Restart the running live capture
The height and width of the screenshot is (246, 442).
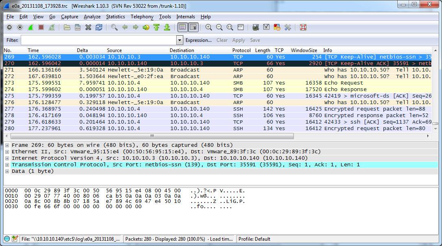[x=52, y=27]
